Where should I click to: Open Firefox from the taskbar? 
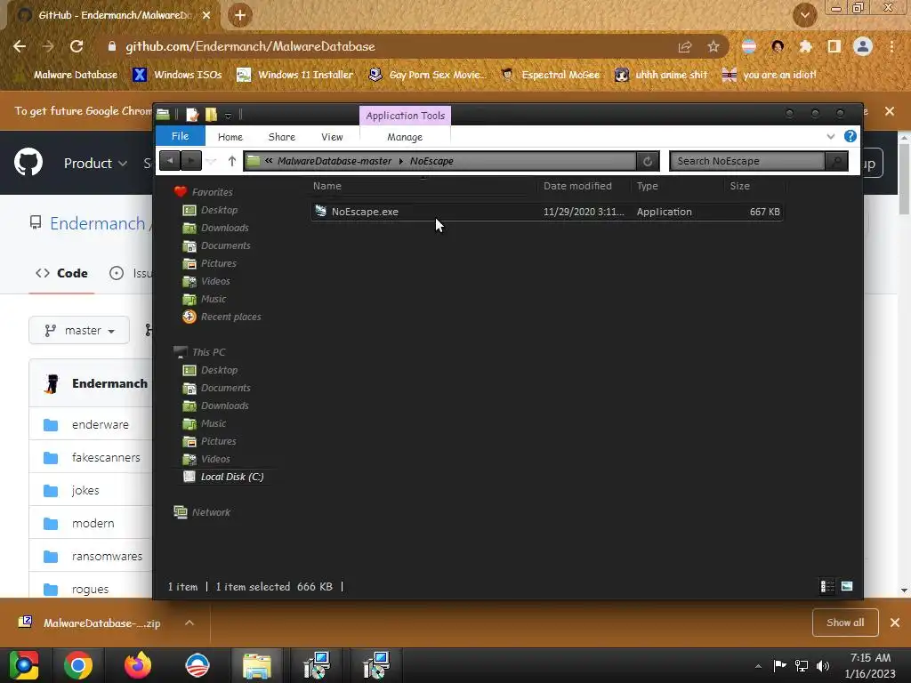(137, 665)
